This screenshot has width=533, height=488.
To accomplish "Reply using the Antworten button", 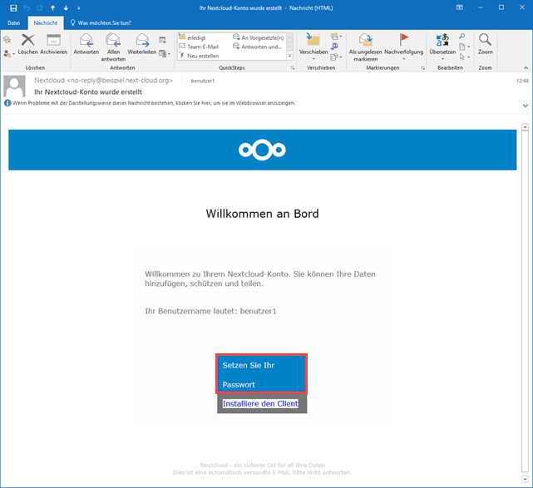I will [86, 45].
